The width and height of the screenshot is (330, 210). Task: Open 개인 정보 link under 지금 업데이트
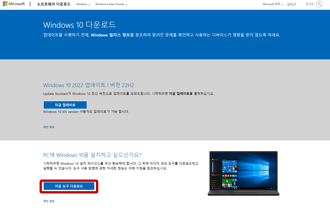tap(49, 127)
